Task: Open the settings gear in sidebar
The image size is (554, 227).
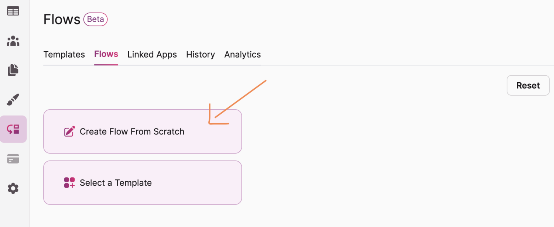Action: 13,188
